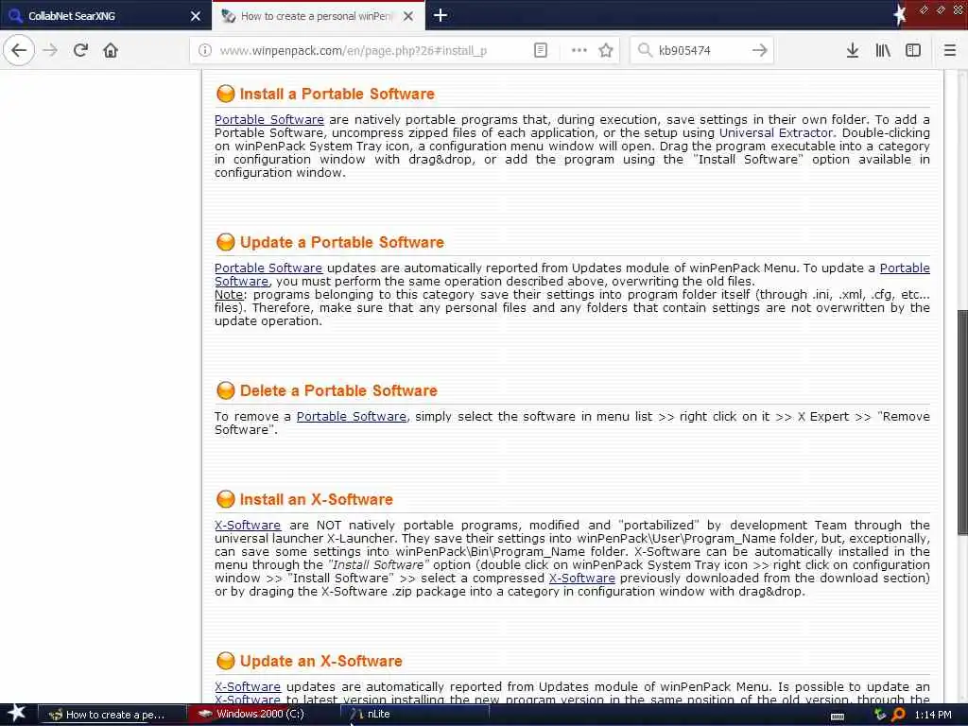Image resolution: width=968 pixels, height=726 pixels.
Task: Follow the Universal Extractor link
Action: point(776,132)
